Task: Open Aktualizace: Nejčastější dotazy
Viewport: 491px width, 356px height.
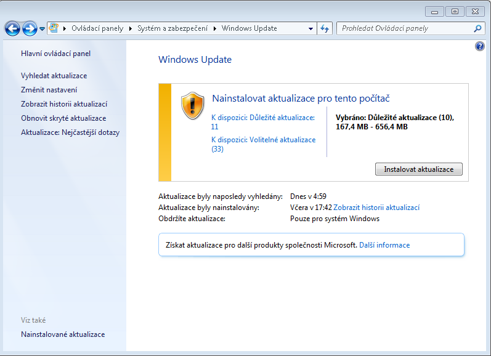Action: click(70, 132)
